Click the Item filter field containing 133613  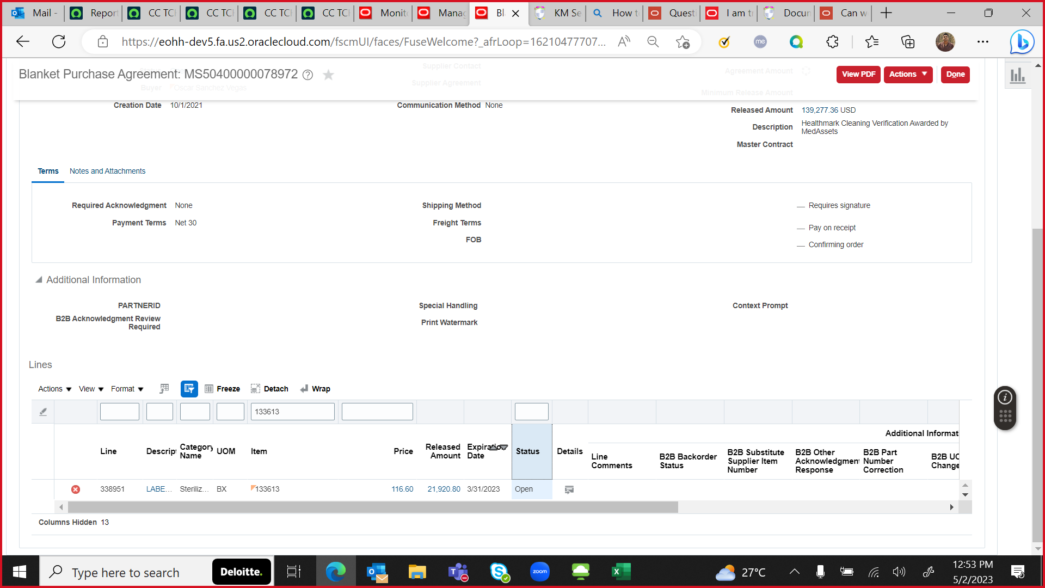click(x=292, y=412)
